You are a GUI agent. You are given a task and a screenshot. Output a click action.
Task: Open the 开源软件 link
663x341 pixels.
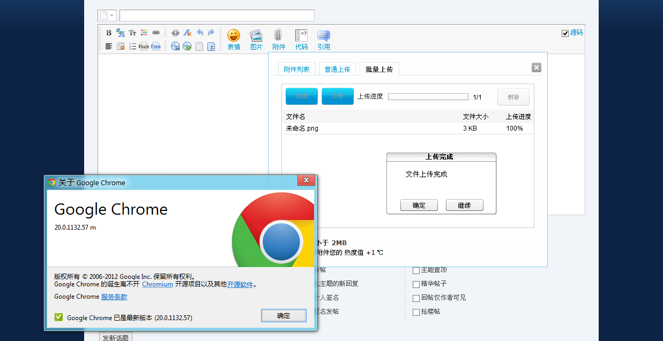(x=240, y=284)
